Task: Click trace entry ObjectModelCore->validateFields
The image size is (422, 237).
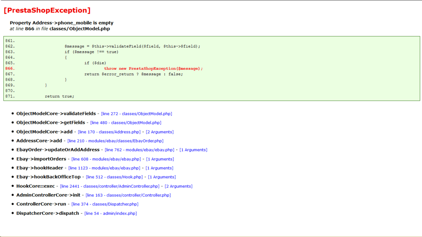Action: (x=56, y=114)
